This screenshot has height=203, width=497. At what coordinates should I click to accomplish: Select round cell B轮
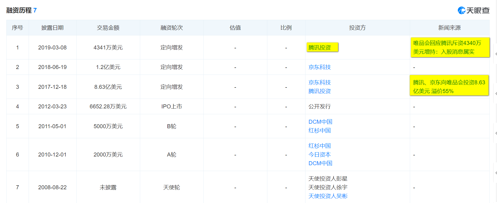click(172, 126)
